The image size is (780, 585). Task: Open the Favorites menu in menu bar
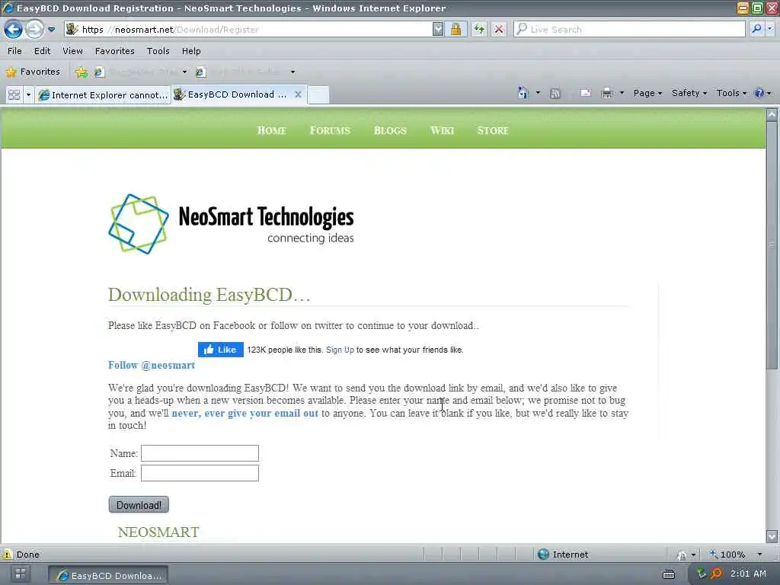pyautogui.click(x=115, y=51)
